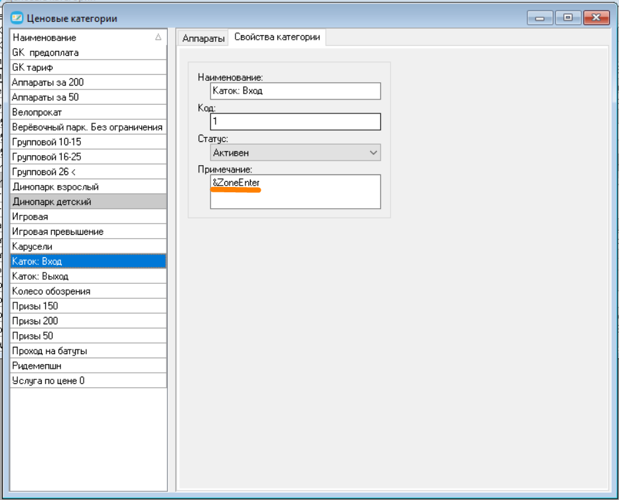Select GK тариф in the category list

click(88, 68)
